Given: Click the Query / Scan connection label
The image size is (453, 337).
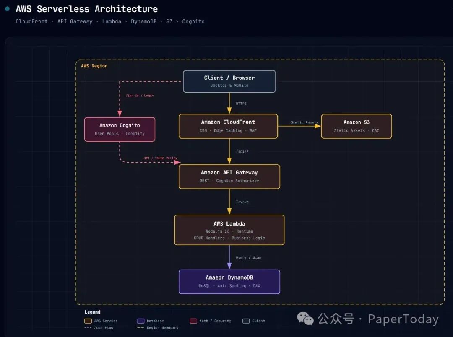Looking at the screenshot, I should pos(248,258).
